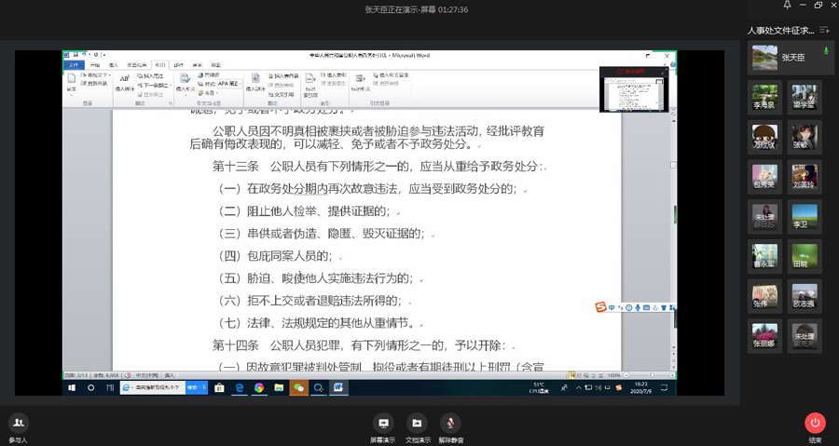Open WeChat from the shared taskbar

298,387
